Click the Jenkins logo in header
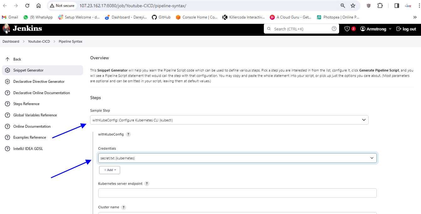Image resolution: width=421 pixels, height=214 pixels. click(22, 29)
